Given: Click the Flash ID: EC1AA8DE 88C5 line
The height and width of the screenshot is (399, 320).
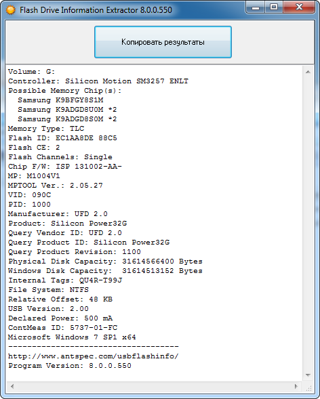Looking at the screenshot, I should pos(62,138).
